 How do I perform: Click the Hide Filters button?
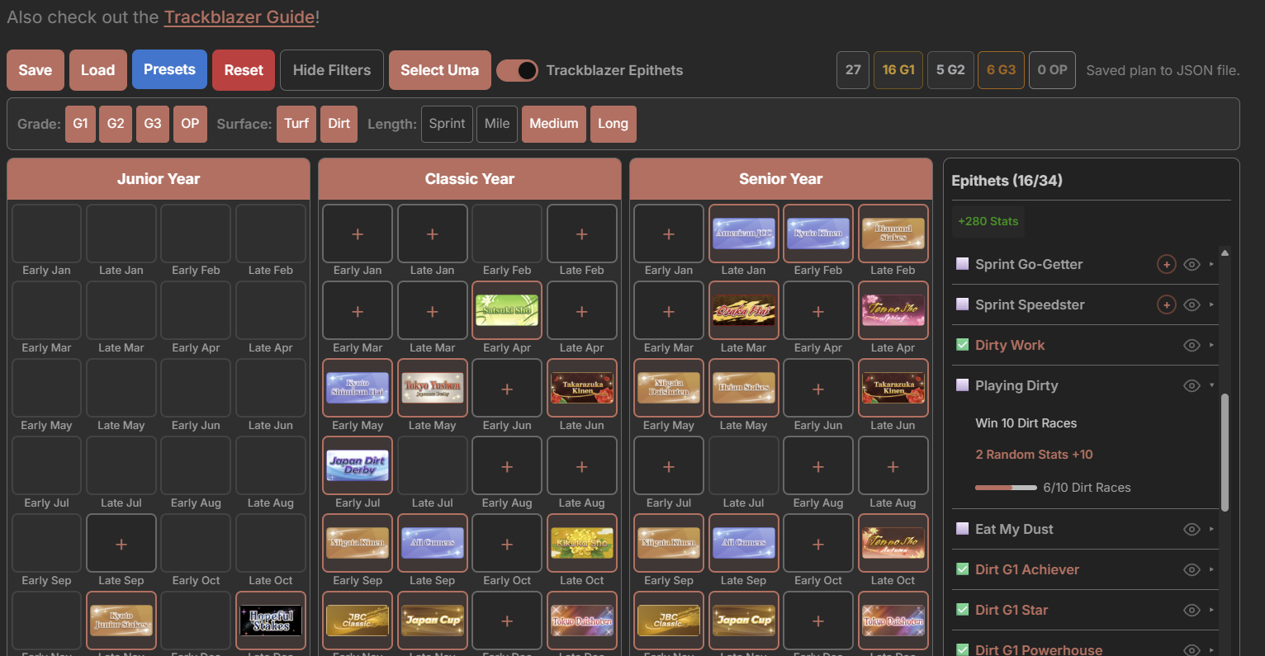point(332,70)
